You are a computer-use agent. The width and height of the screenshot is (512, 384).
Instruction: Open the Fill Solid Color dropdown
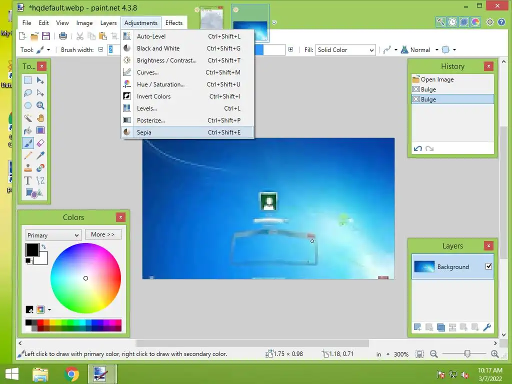pos(345,50)
